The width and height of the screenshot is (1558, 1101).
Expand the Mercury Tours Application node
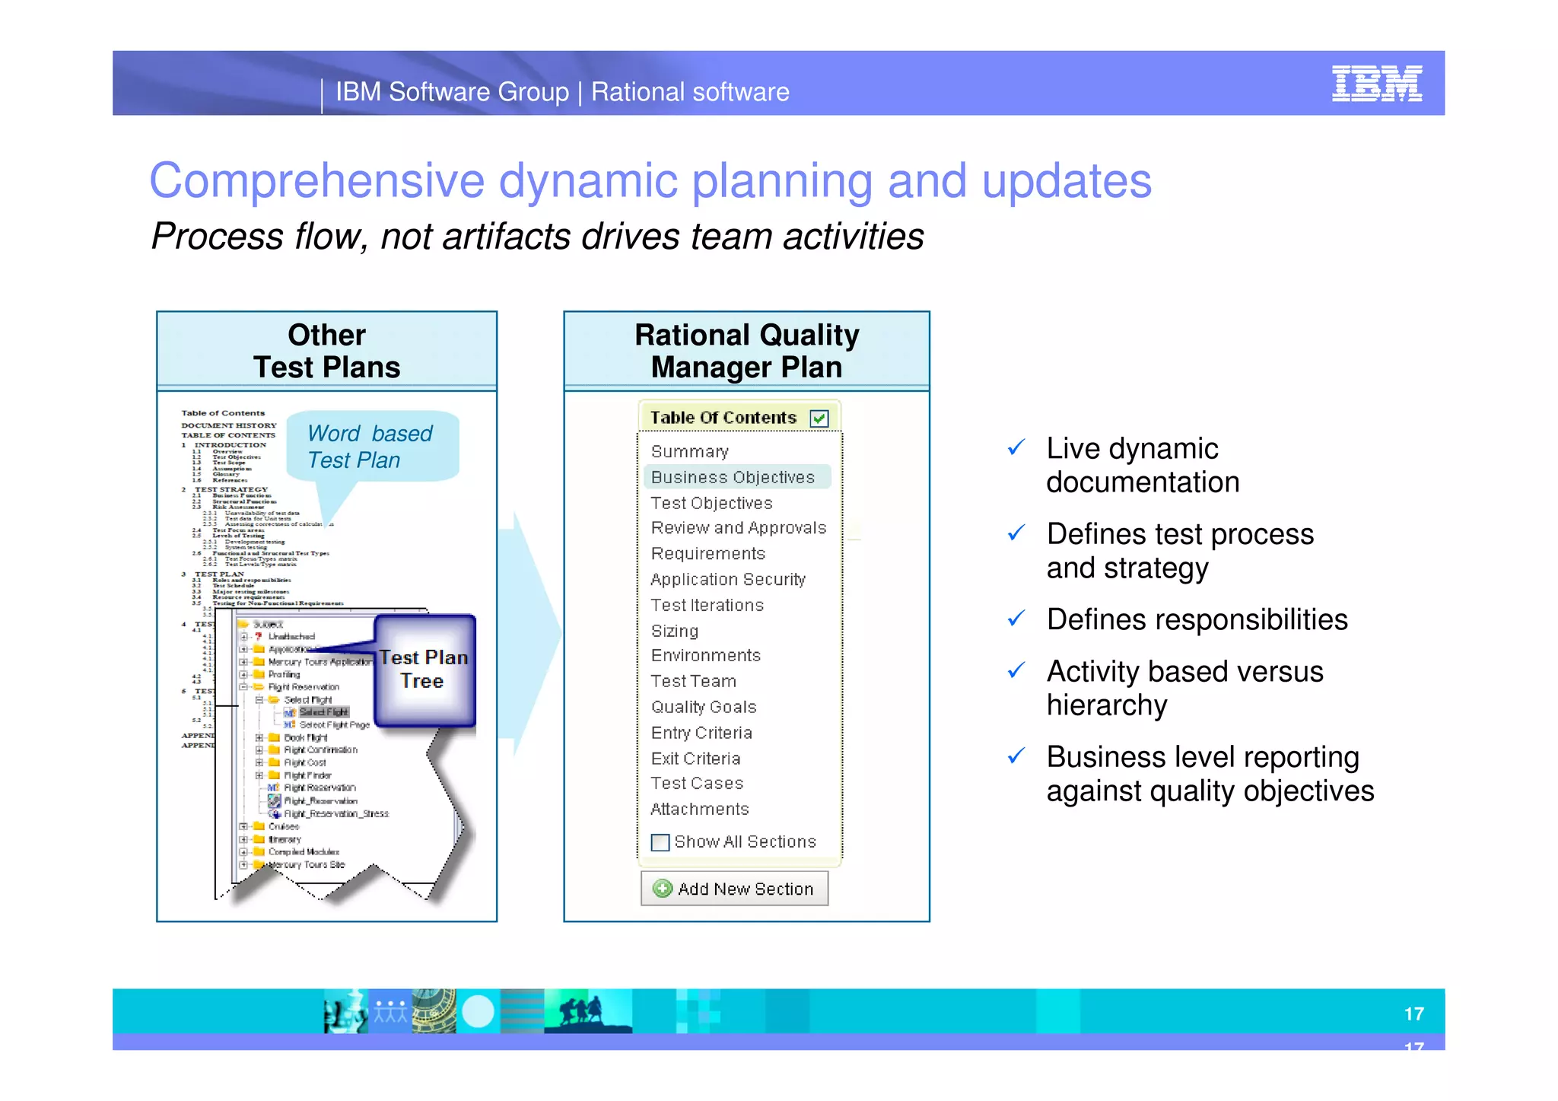tap(243, 662)
